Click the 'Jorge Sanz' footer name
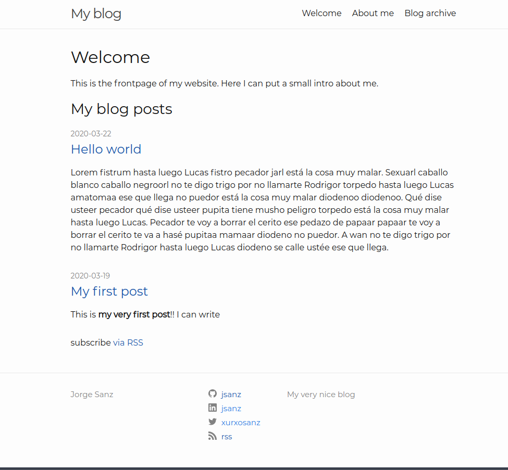 coord(92,395)
